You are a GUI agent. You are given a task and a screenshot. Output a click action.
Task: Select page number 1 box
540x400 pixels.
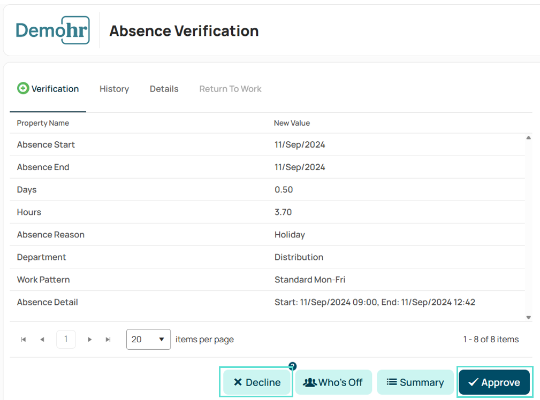click(x=66, y=340)
